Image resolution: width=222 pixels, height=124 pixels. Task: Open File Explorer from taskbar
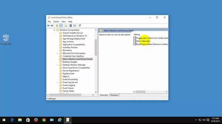pos(20,120)
